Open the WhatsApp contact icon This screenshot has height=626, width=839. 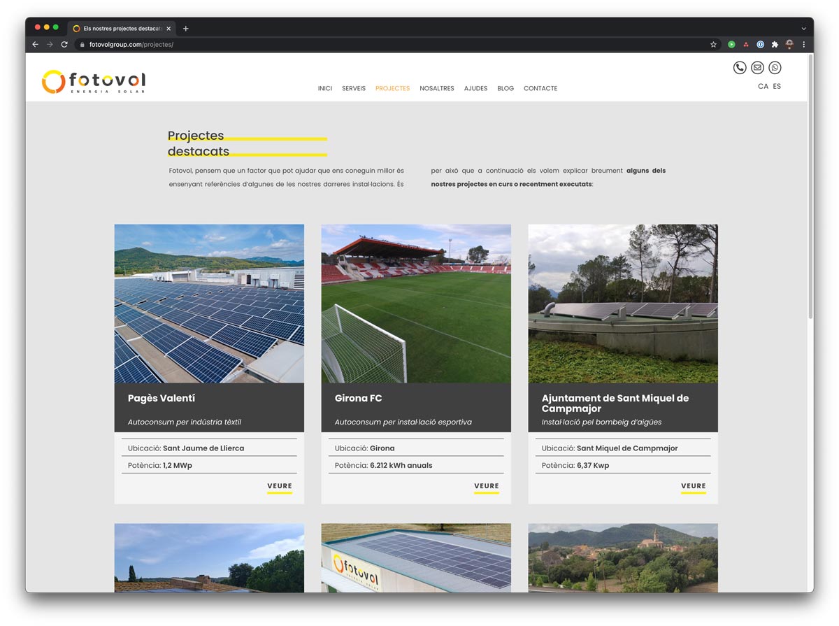click(775, 68)
